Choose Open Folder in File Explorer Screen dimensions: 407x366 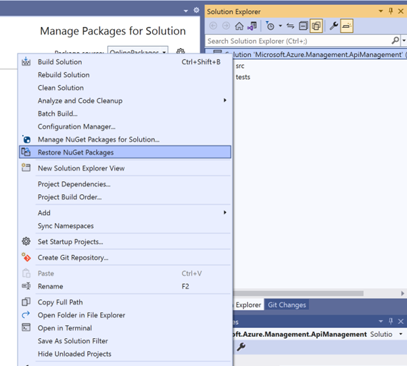(x=125, y=315)
